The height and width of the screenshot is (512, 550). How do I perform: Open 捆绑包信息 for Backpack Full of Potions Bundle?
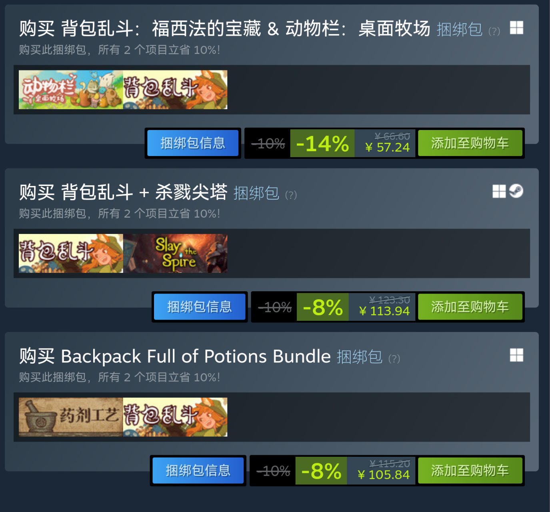[198, 470]
